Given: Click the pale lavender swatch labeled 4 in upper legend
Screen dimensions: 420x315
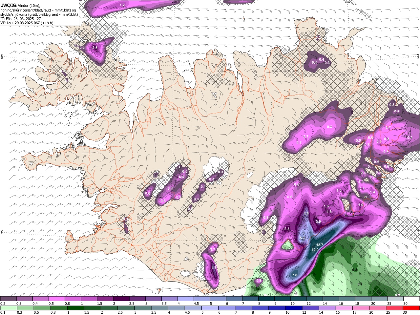Looking at the screenshot, I should [x=185, y=299].
